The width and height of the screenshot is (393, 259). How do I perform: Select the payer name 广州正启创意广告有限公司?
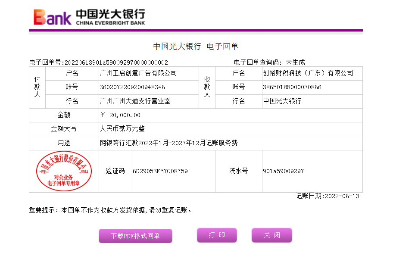point(138,73)
